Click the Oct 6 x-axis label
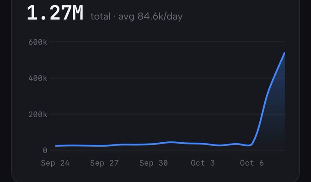The height and width of the screenshot is (182, 311). coord(252,163)
